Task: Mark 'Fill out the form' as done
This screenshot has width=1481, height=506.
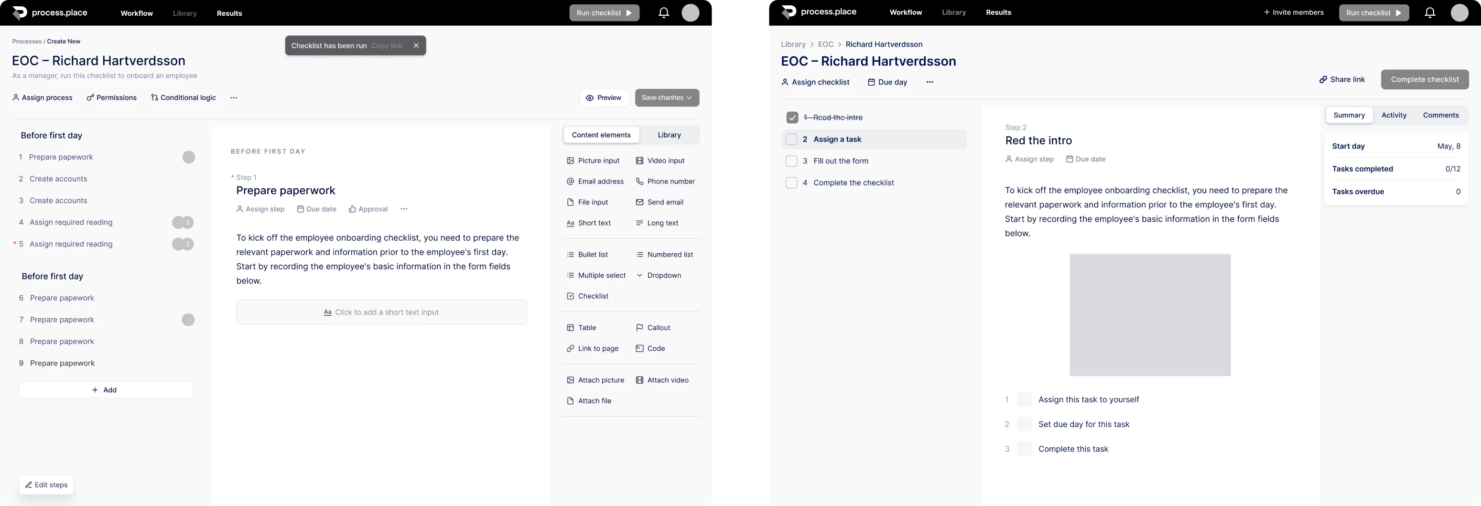Action: point(792,161)
